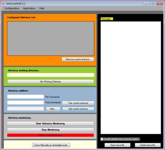165x150 pixels.
Task: Start Antivirus Monitoring
Action: (x=50, y=124)
